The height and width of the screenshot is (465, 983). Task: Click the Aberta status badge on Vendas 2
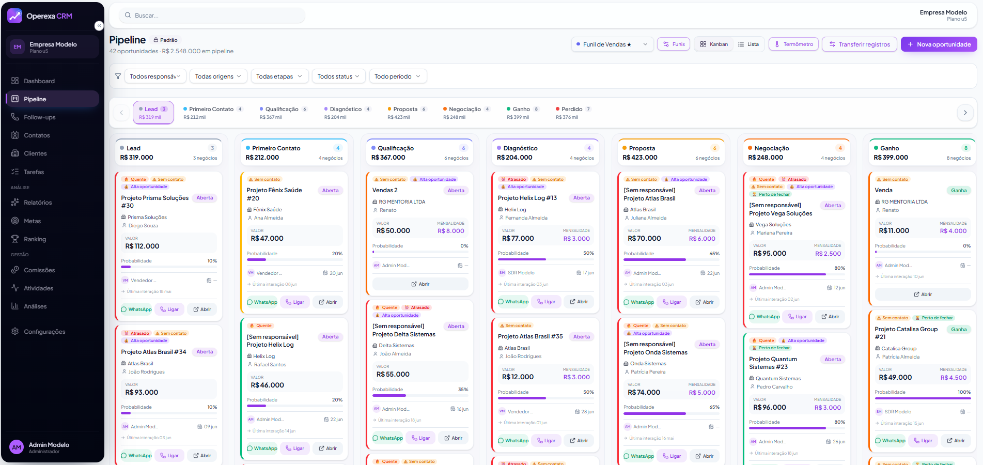click(x=456, y=191)
